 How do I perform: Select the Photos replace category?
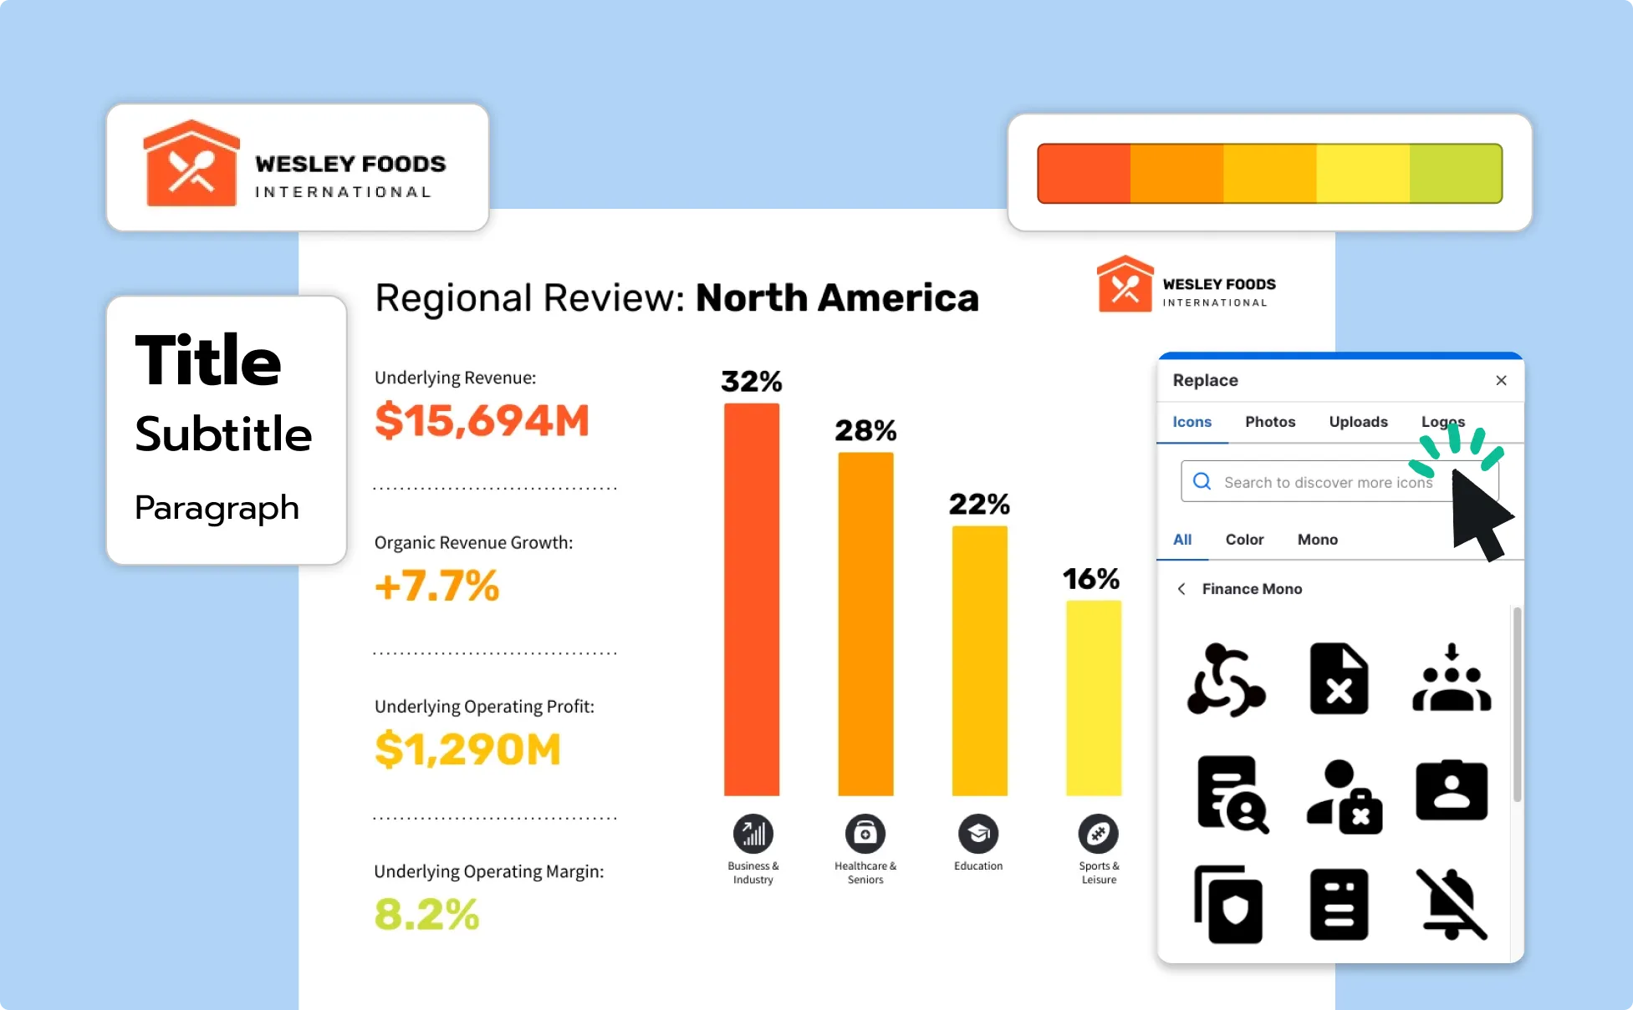coord(1269,422)
